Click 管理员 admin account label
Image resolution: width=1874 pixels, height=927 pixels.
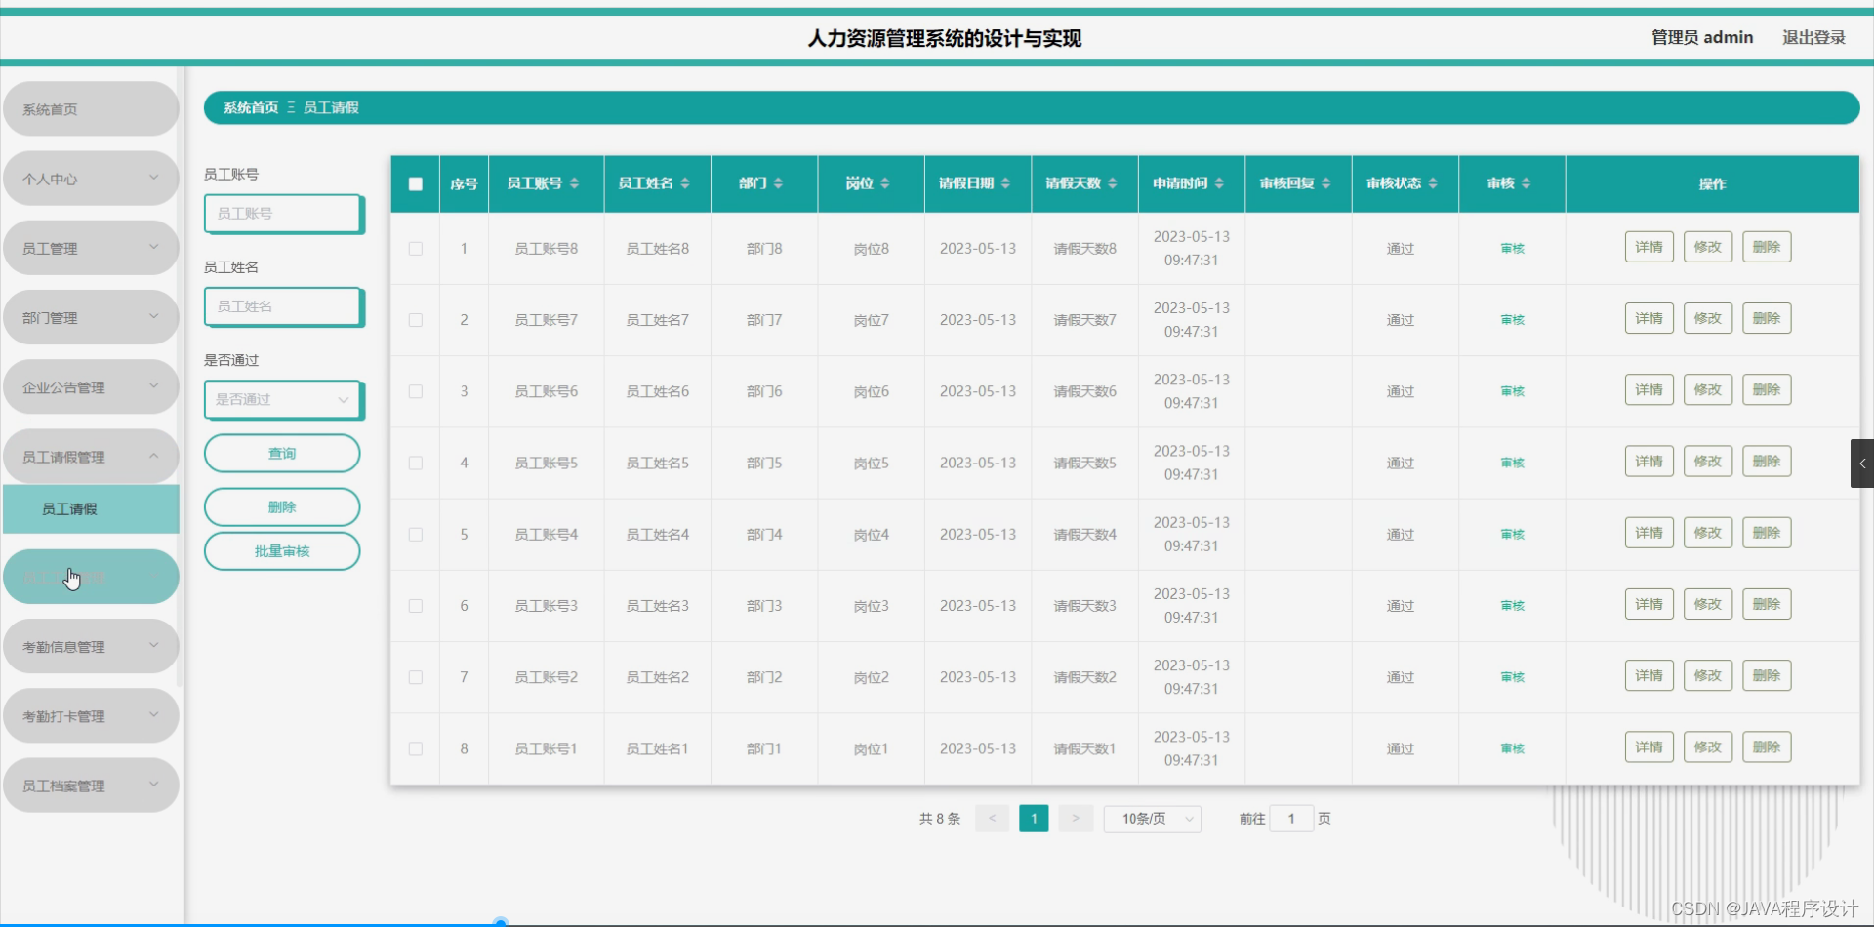(x=1702, y=37)
